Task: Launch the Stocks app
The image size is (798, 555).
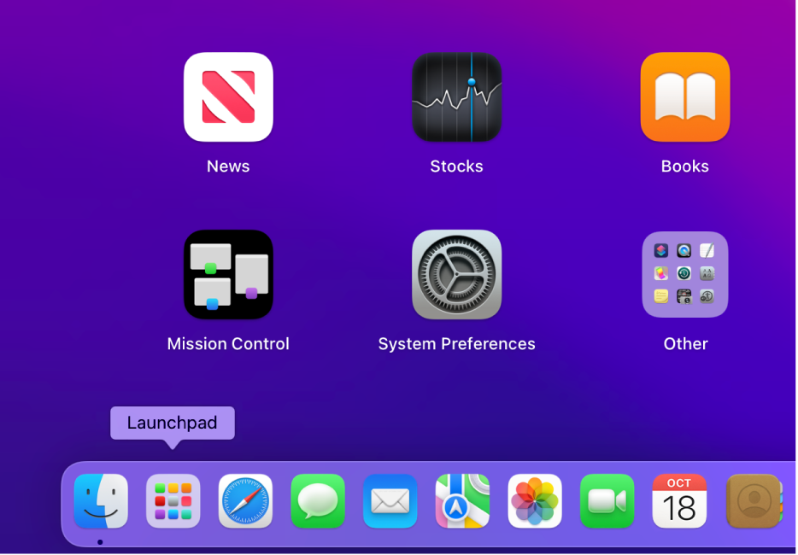Action: (456, 97)
